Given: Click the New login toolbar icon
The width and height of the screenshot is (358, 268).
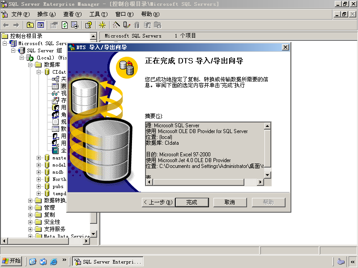Looking at the screenshot, I should pyautogui.click(x=147, y=25).
